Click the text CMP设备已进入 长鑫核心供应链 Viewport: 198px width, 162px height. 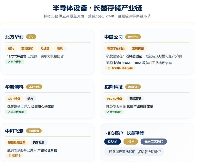click(31, 106)
